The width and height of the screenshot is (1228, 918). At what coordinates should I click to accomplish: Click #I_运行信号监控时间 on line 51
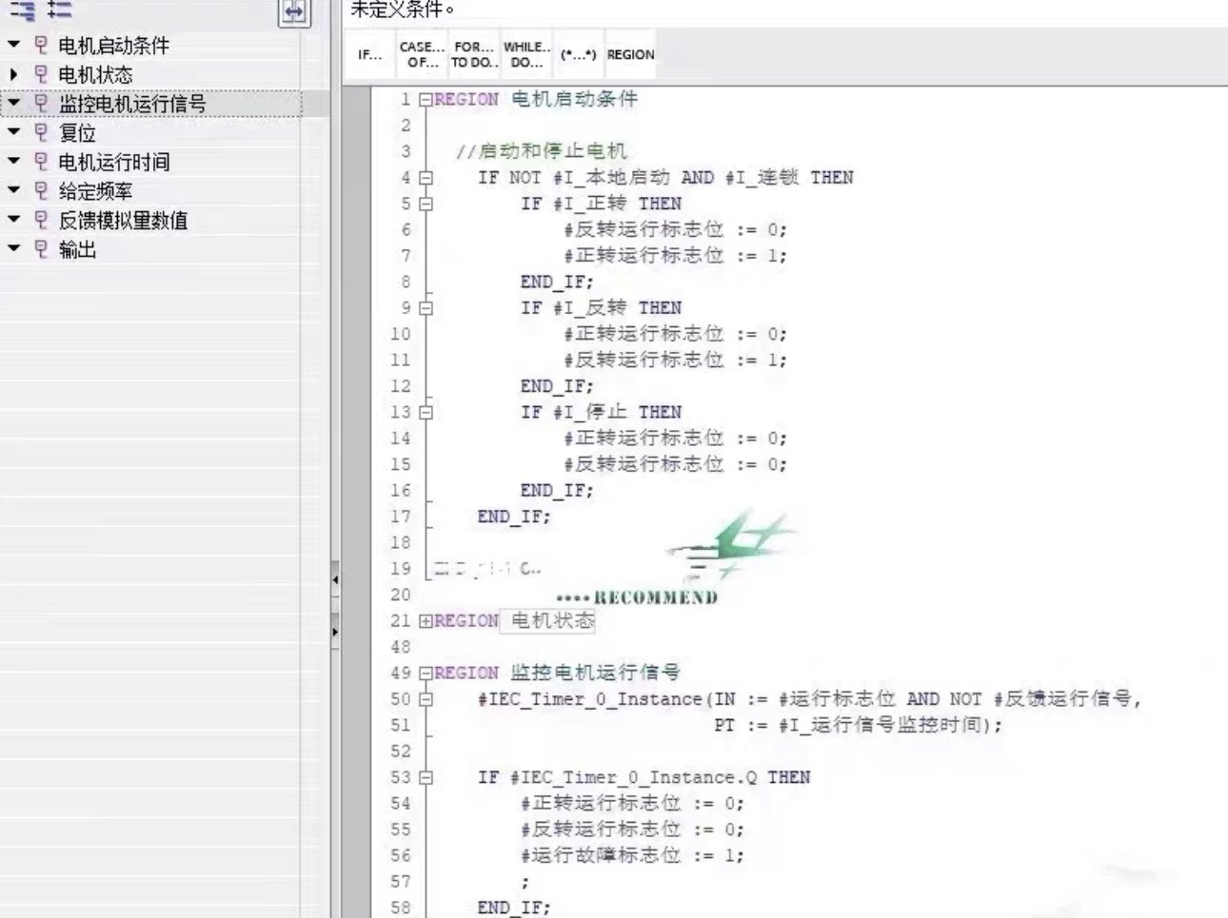point(880,725)
